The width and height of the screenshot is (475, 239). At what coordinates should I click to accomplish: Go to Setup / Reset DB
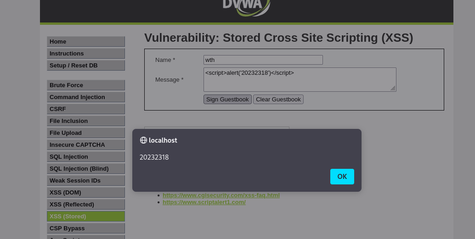(86, 65)
